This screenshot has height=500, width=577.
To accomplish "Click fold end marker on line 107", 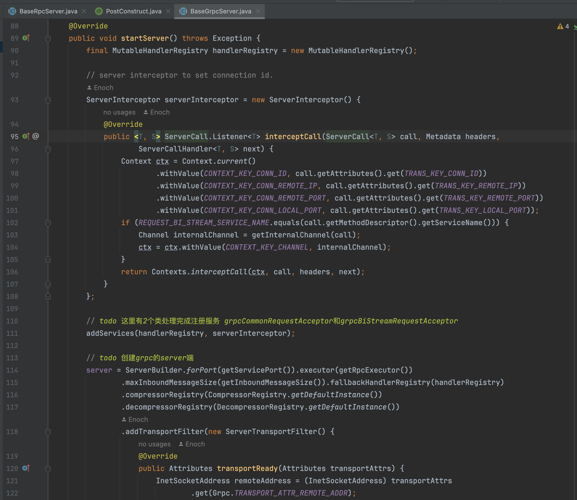I will (x=48, y=284).
